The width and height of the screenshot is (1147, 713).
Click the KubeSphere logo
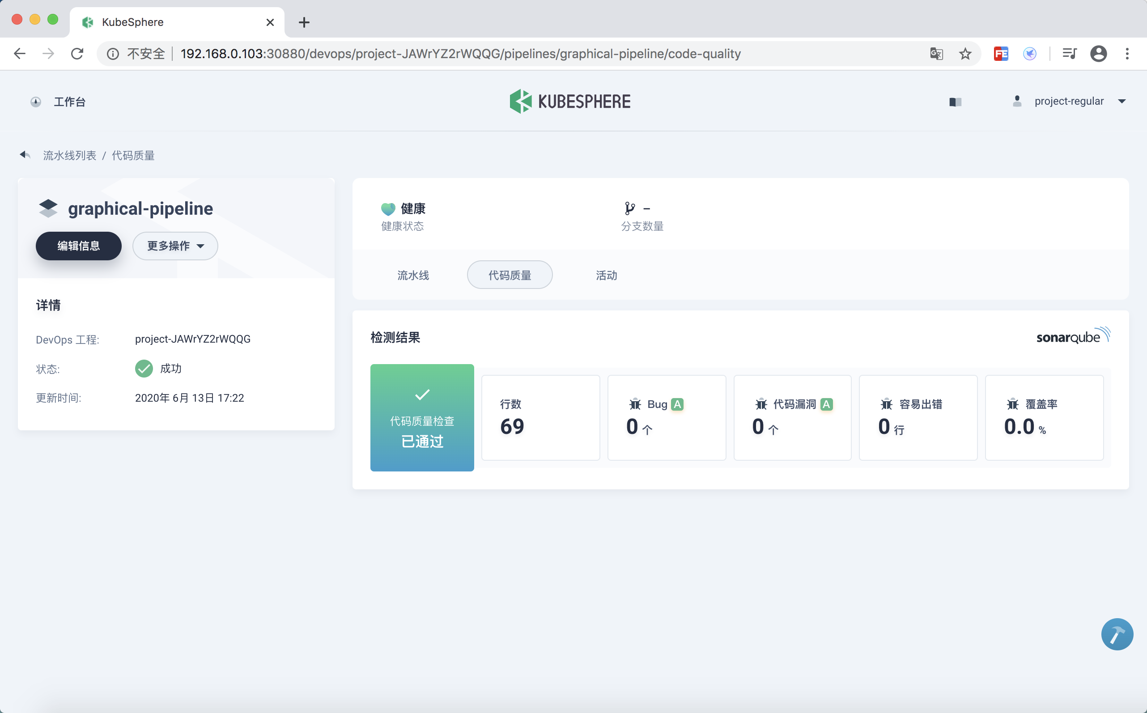pos(570,102)
